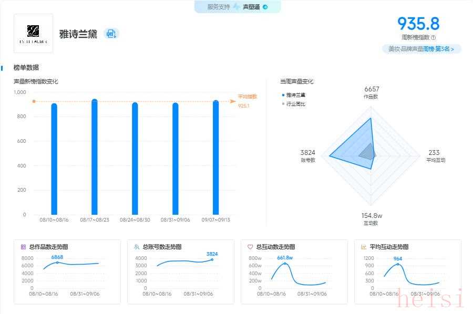The height and width of the screenshot is (314, 473).
Task: Open the 美妆品牌声量周榜 第3名 ranking link
Action: pos(421,49)
